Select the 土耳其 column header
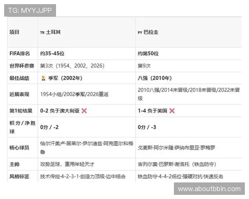This screenshot has width=249, height=199. [87, 32]
